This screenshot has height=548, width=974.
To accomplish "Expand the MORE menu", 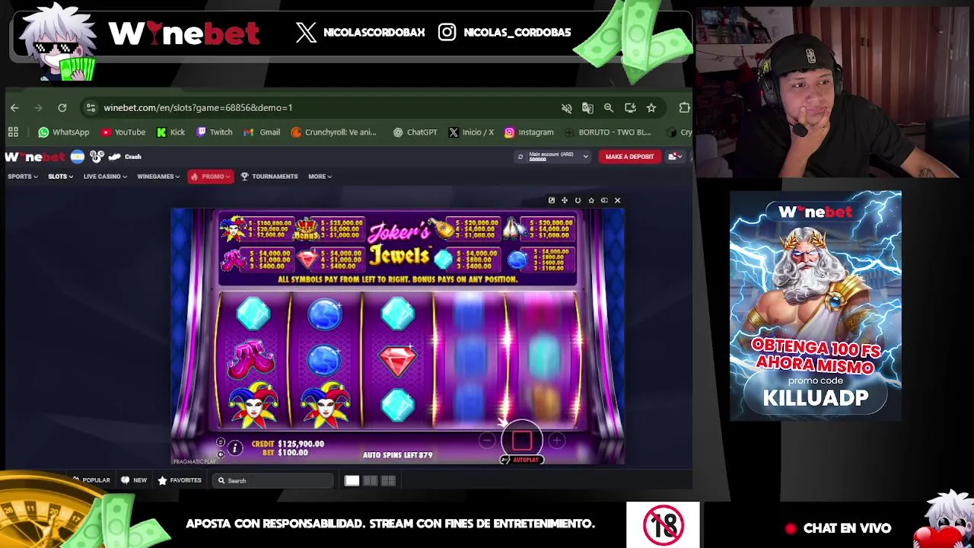I will [320, 177].
